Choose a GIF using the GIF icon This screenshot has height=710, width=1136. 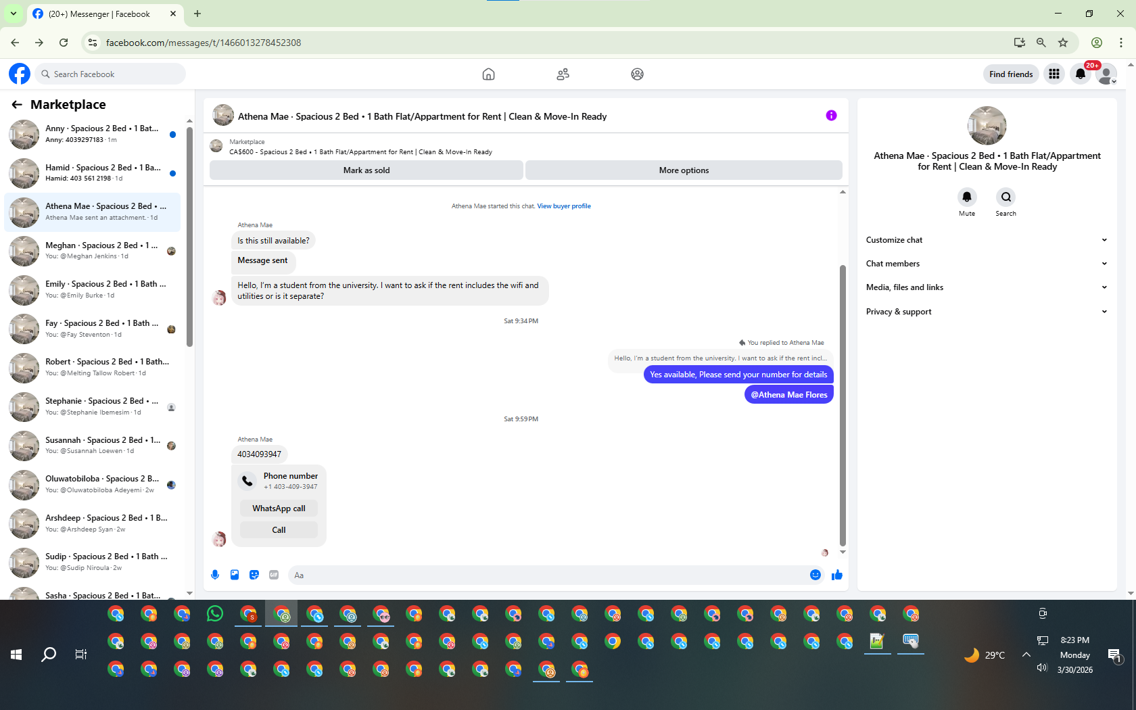(274, 575)
